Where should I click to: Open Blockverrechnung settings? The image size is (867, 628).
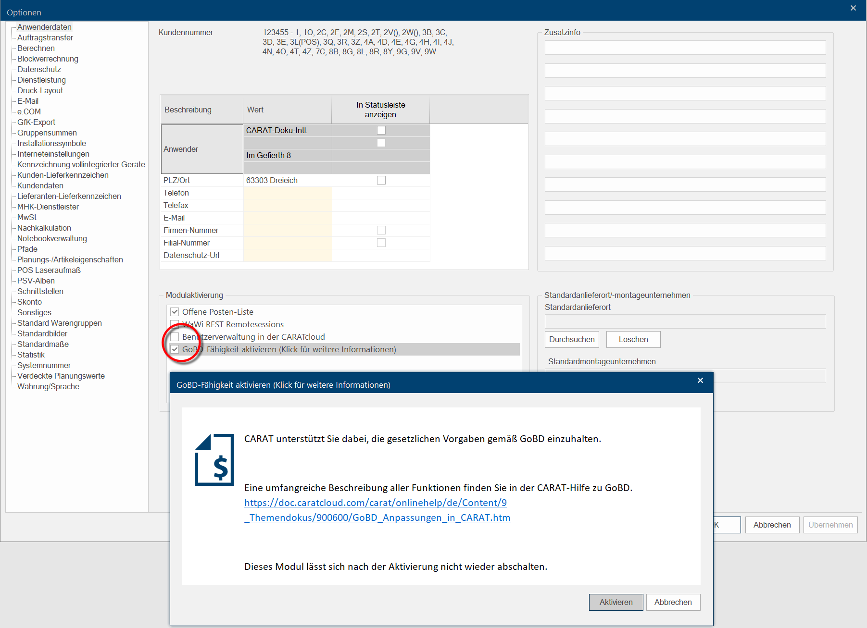click(x=48, y=59)
